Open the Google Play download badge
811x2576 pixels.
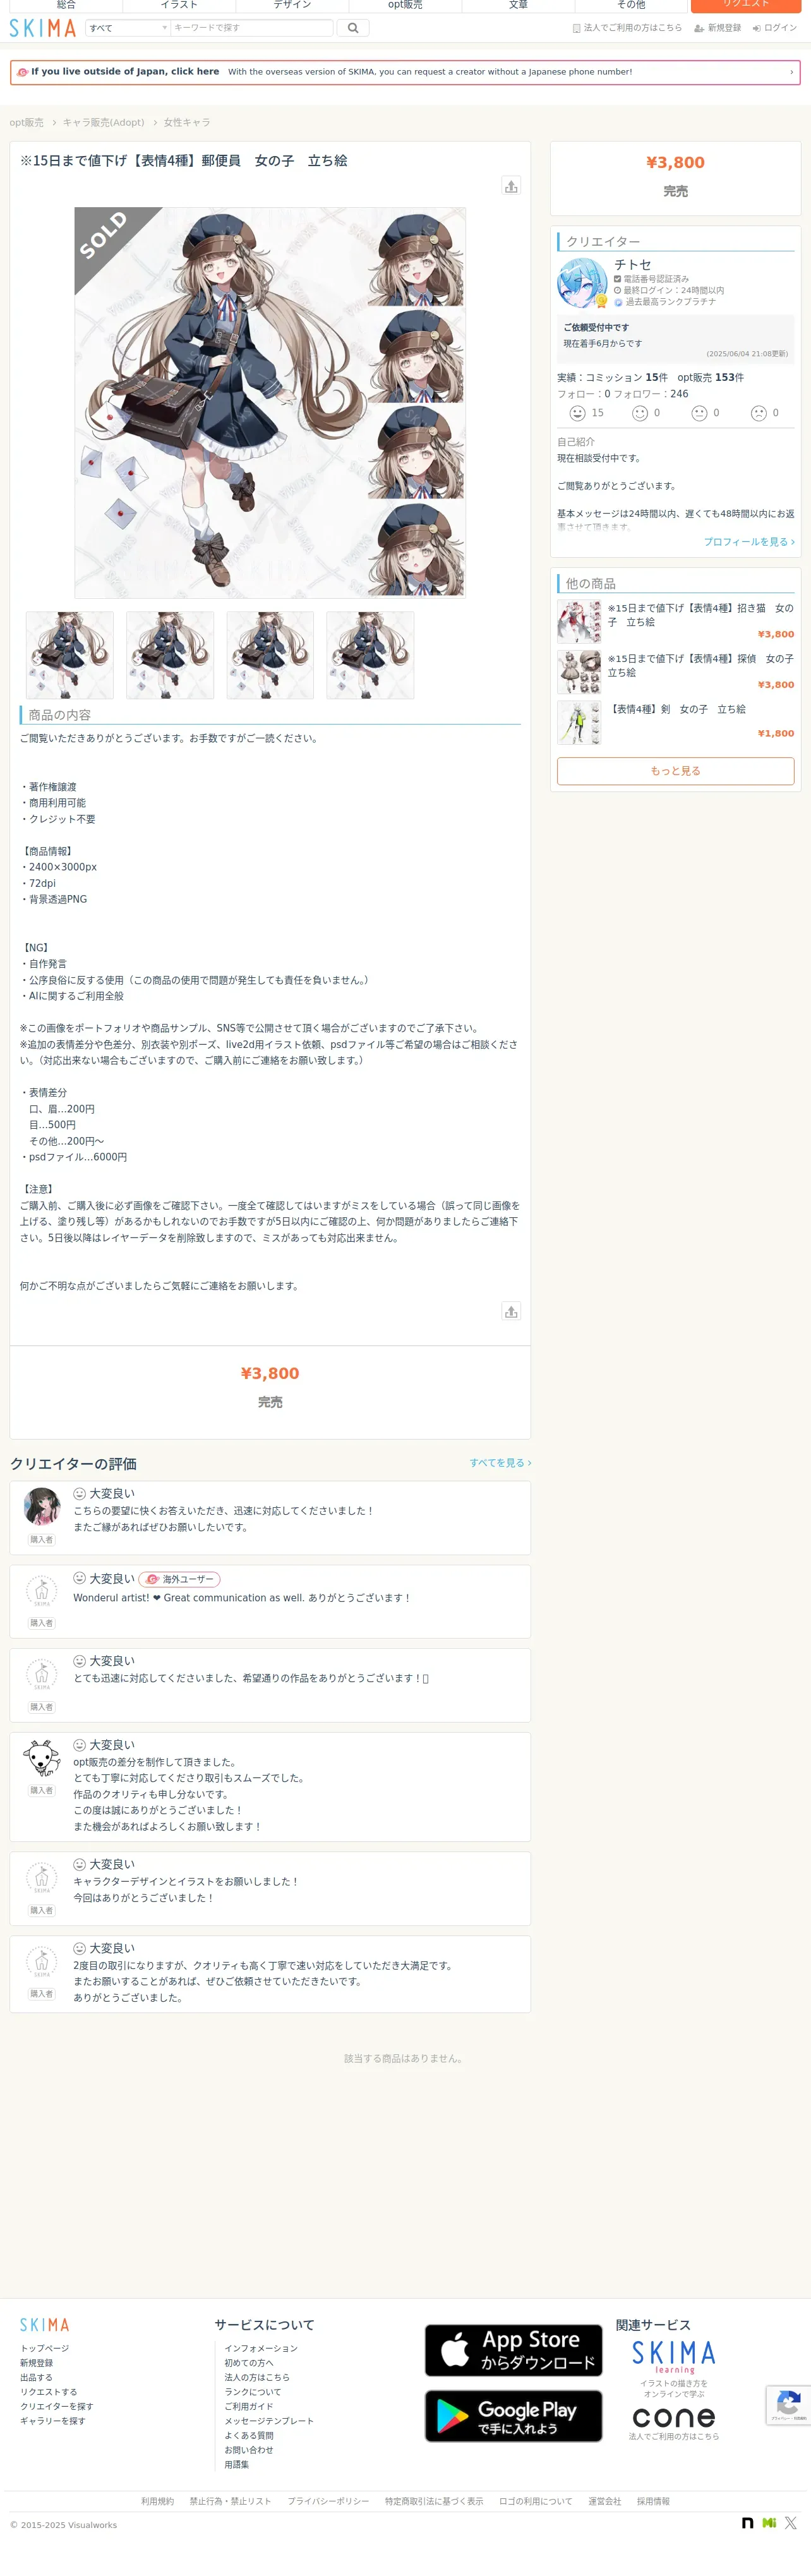[513, 2416]
